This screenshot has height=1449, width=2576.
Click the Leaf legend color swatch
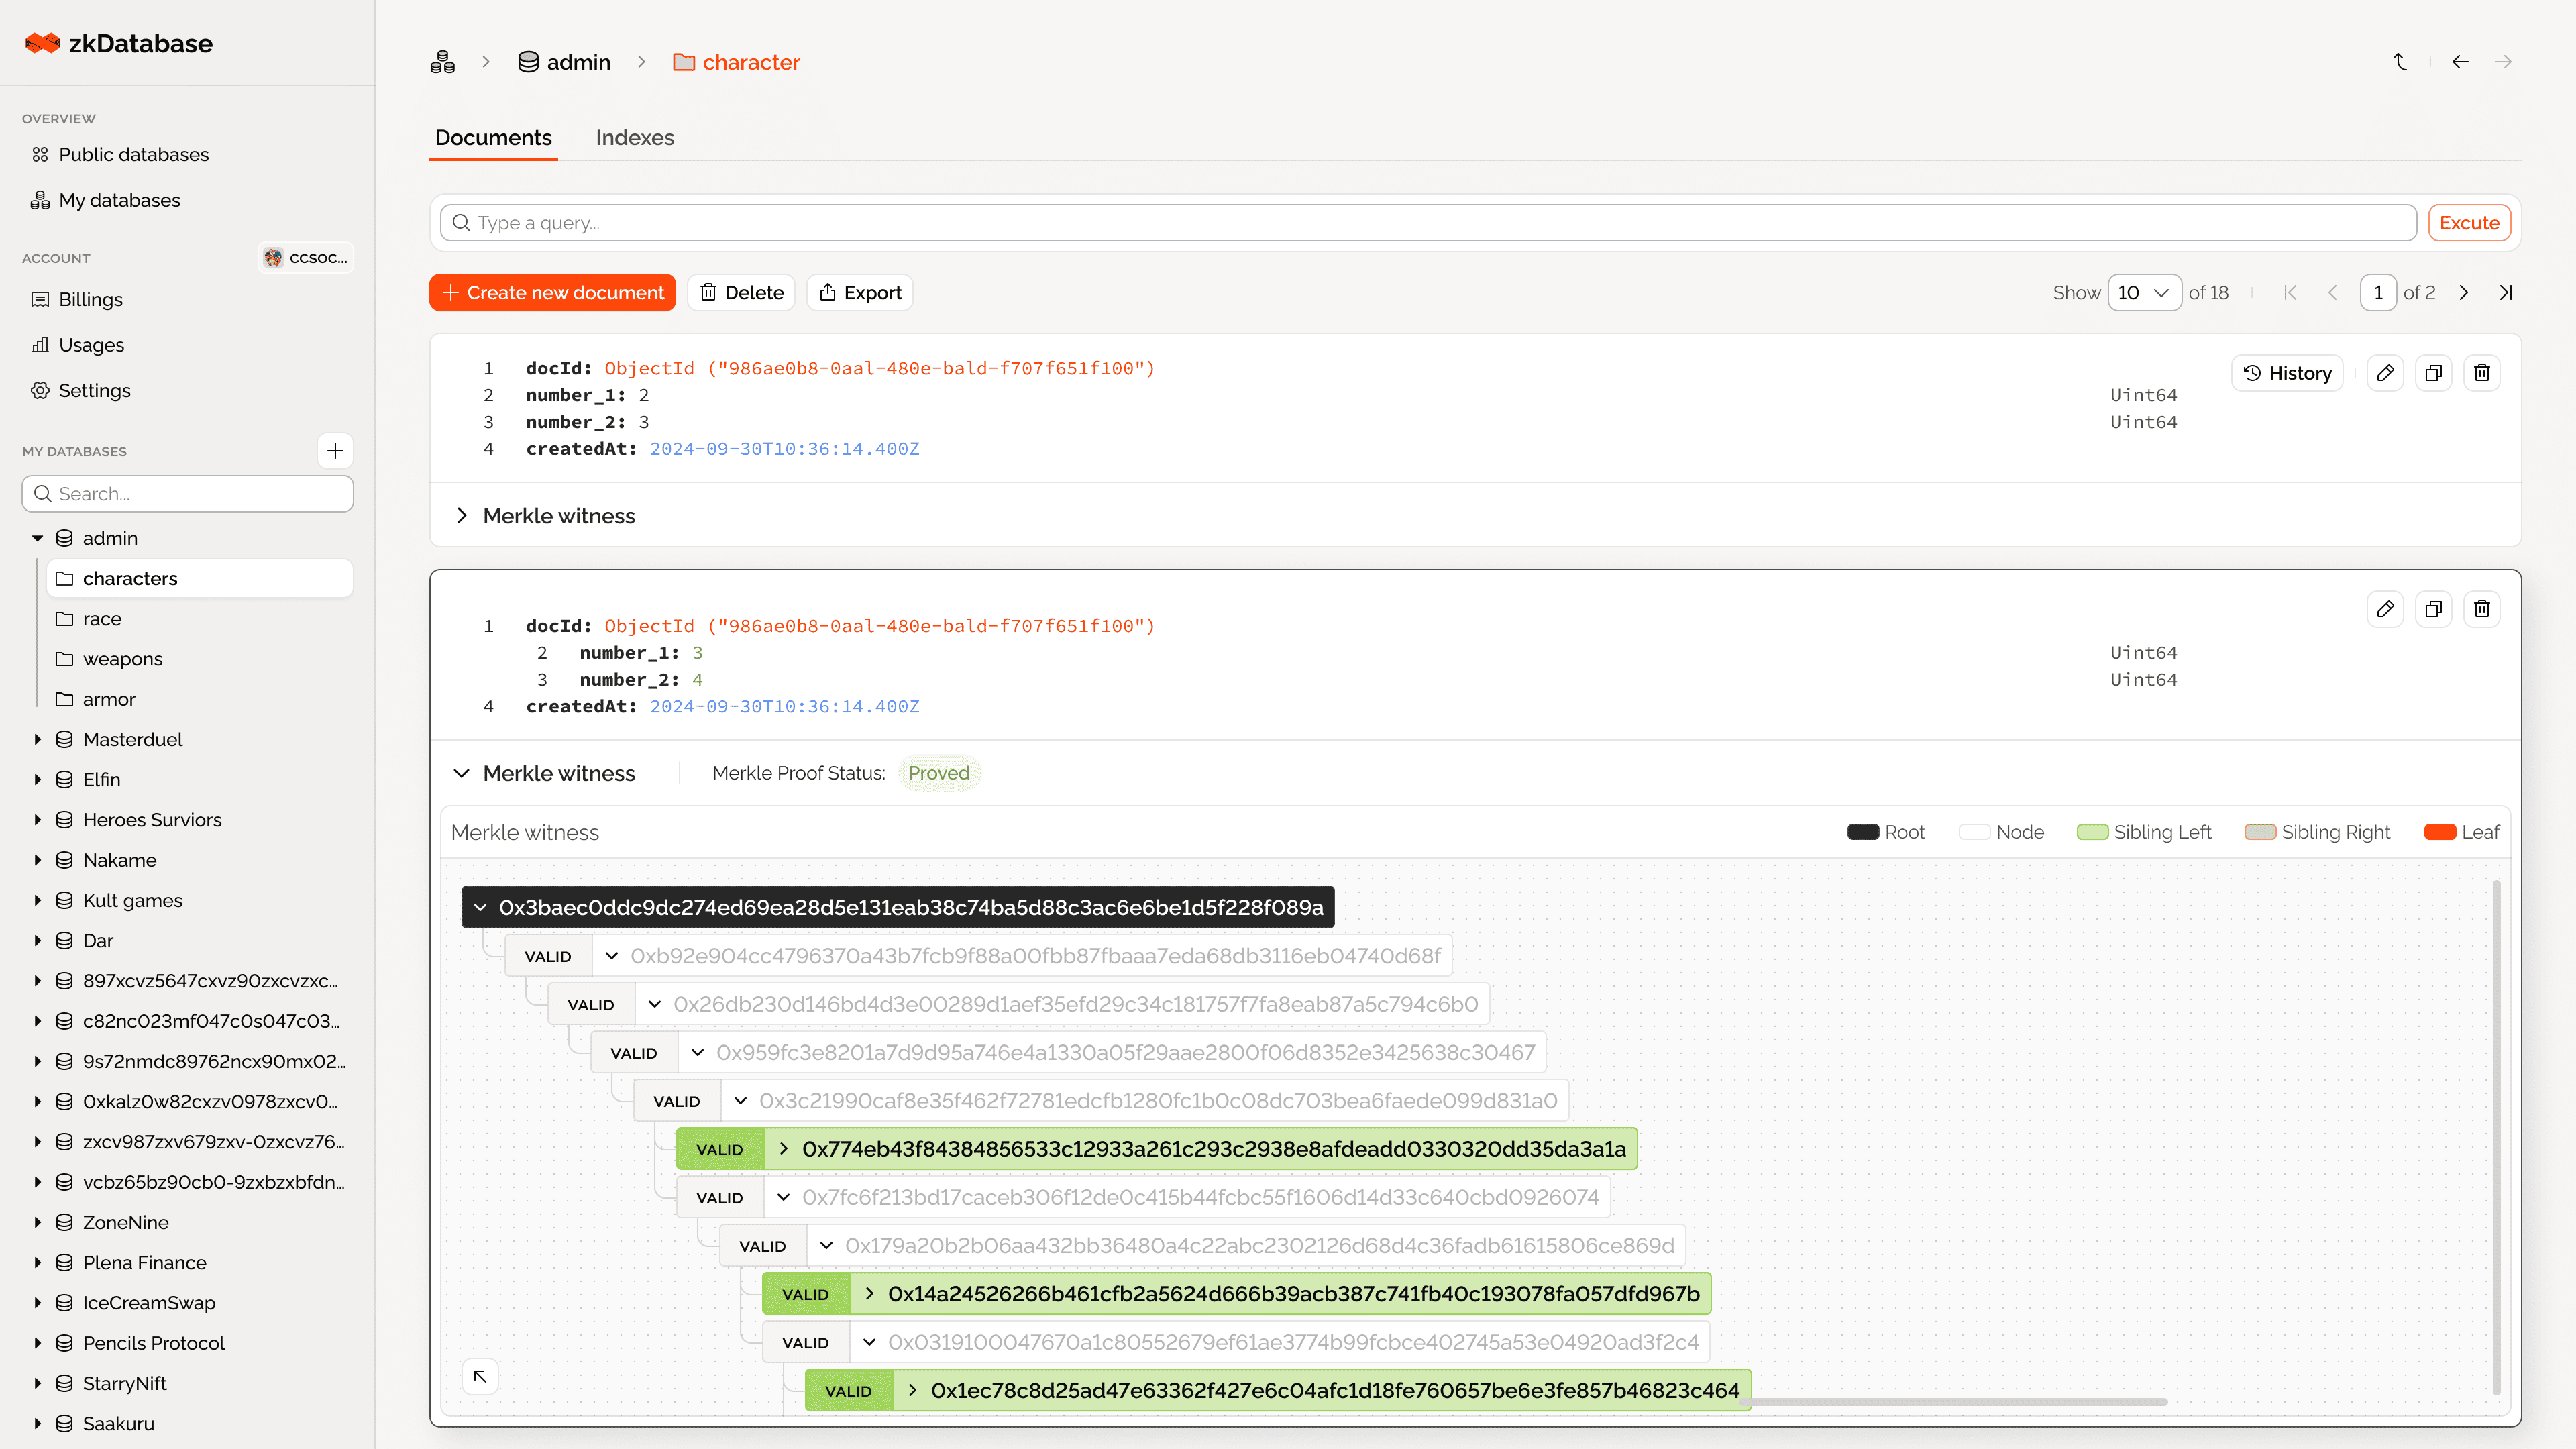coord(2440,832)
